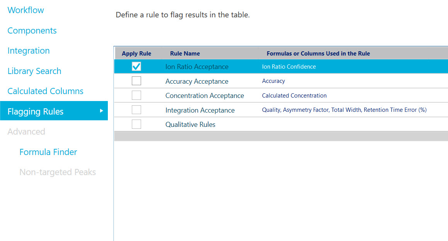Check the Integration Acceptance rule checkbox
Viewport: 448px width, 241px height.
[136, 110]
